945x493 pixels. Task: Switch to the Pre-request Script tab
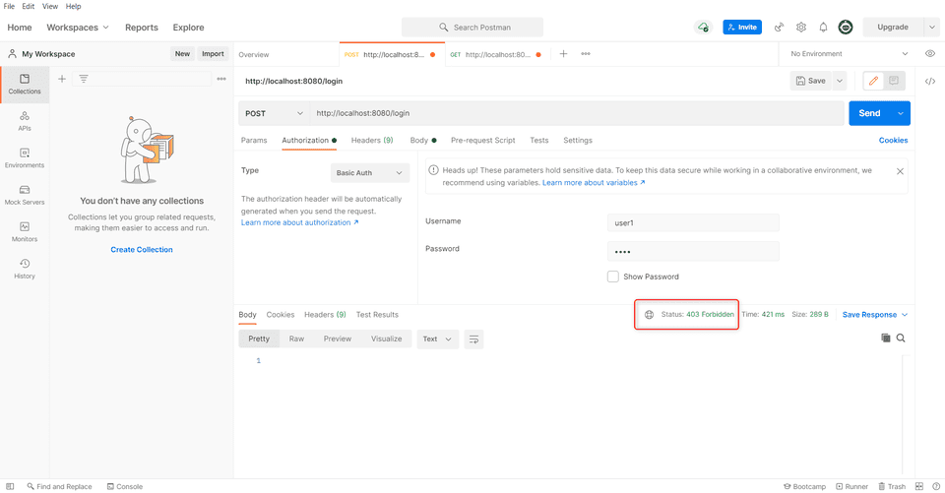[x=482, y=141]
